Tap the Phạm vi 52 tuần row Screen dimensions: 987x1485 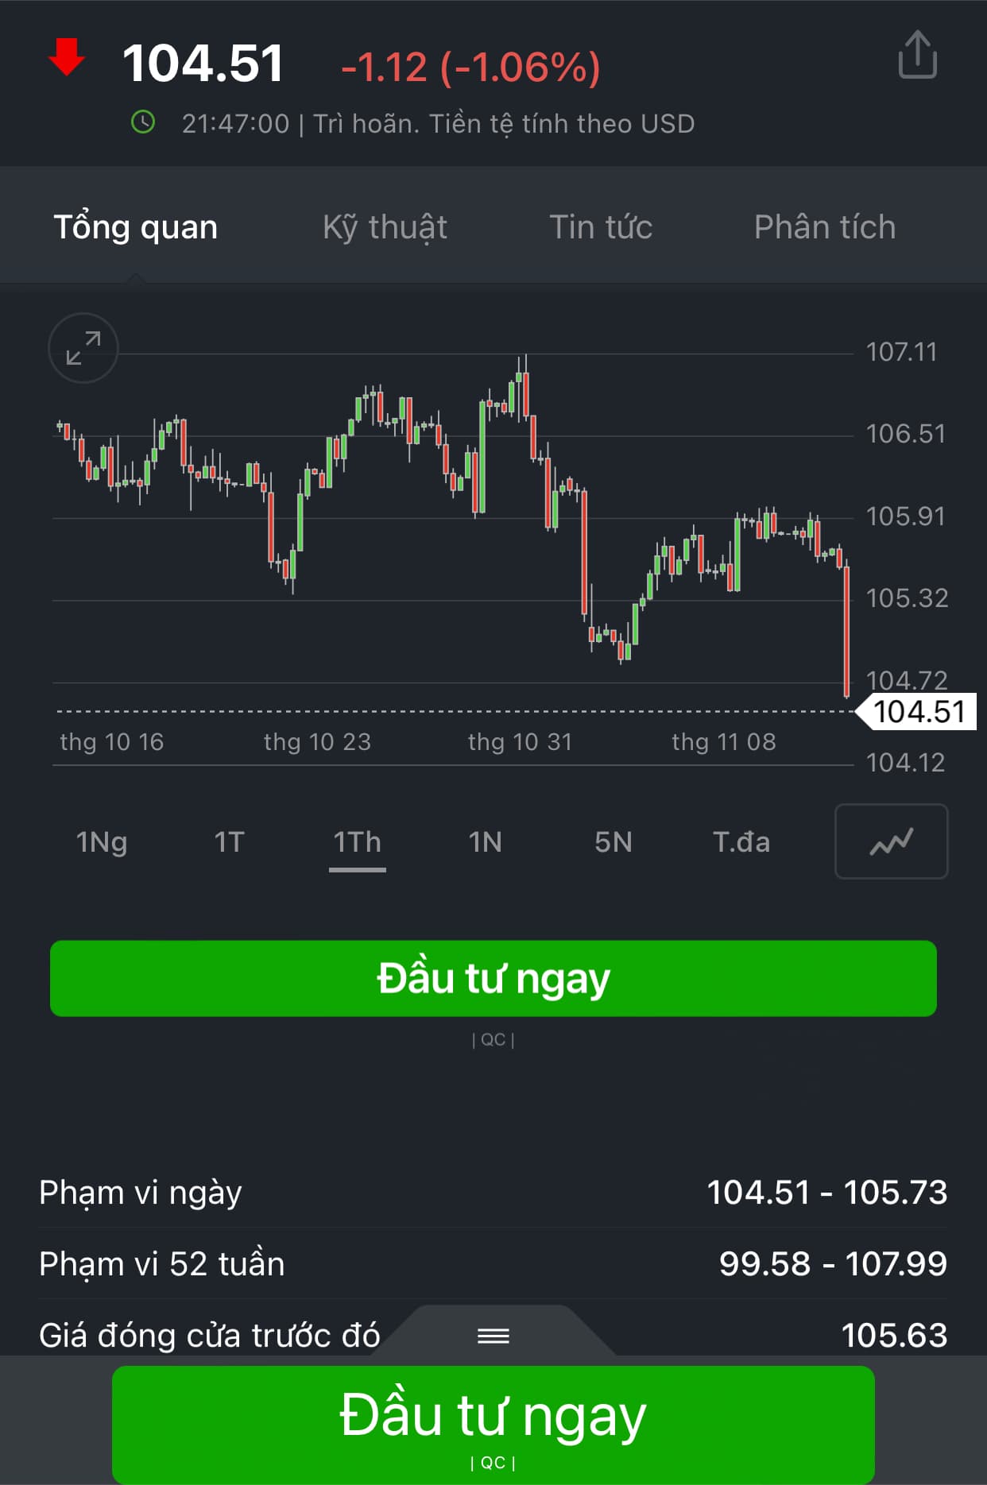[493, 1263]
